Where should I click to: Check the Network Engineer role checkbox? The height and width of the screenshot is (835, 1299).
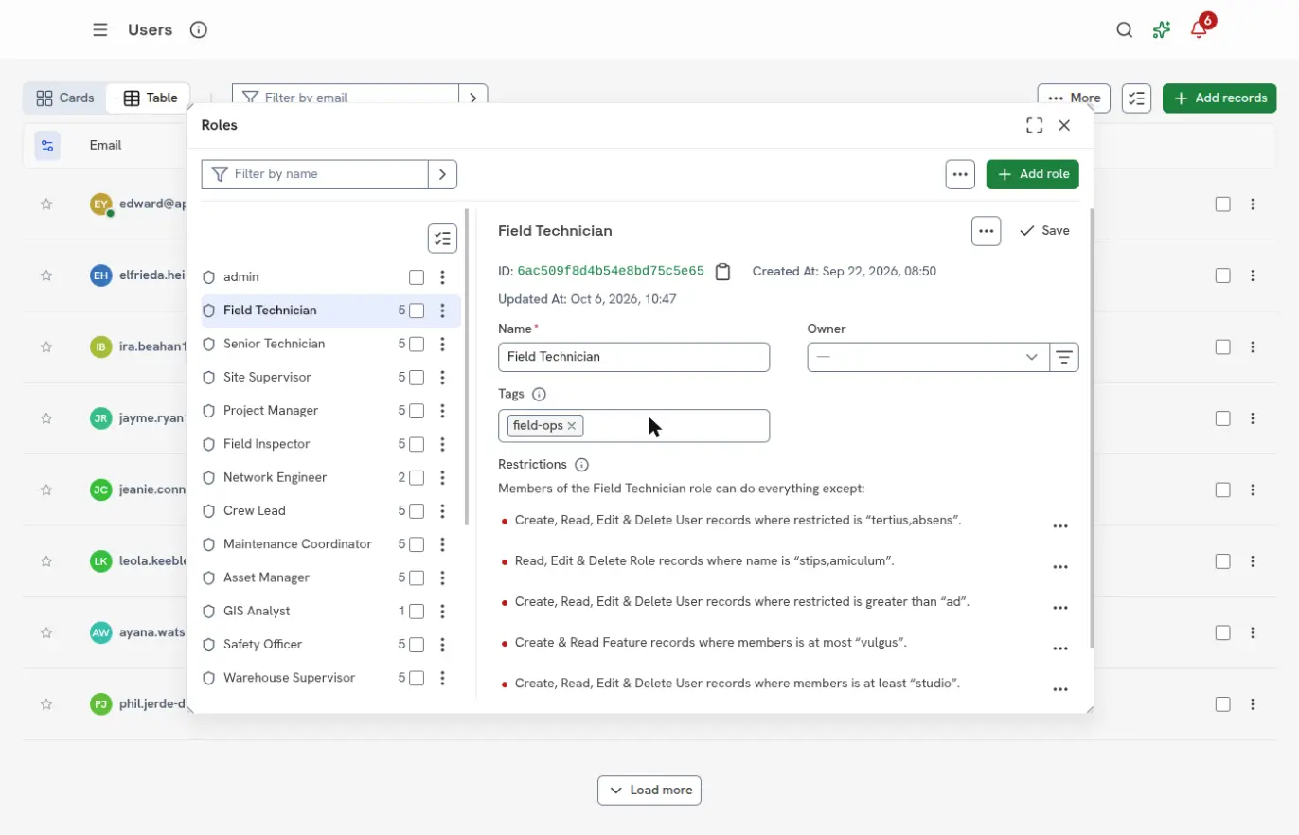click(x=417, y=478)
